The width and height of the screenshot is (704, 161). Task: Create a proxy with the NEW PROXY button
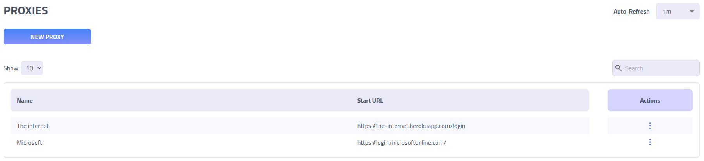point(47,37)
